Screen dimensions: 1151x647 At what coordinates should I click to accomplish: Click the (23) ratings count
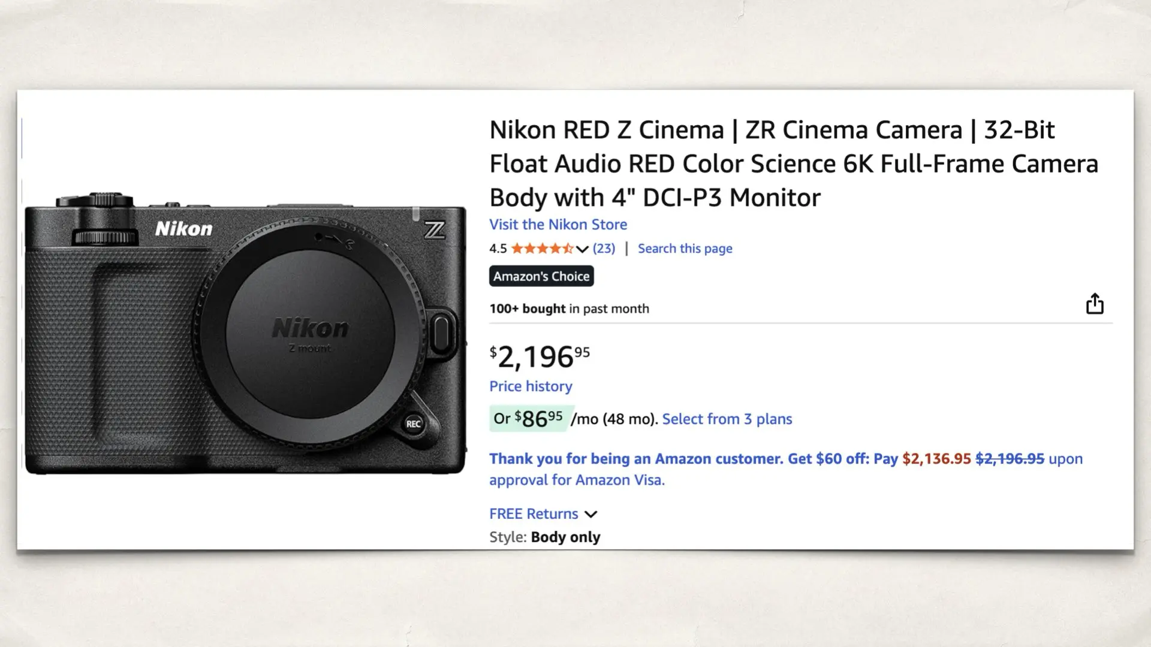(603, 248)
